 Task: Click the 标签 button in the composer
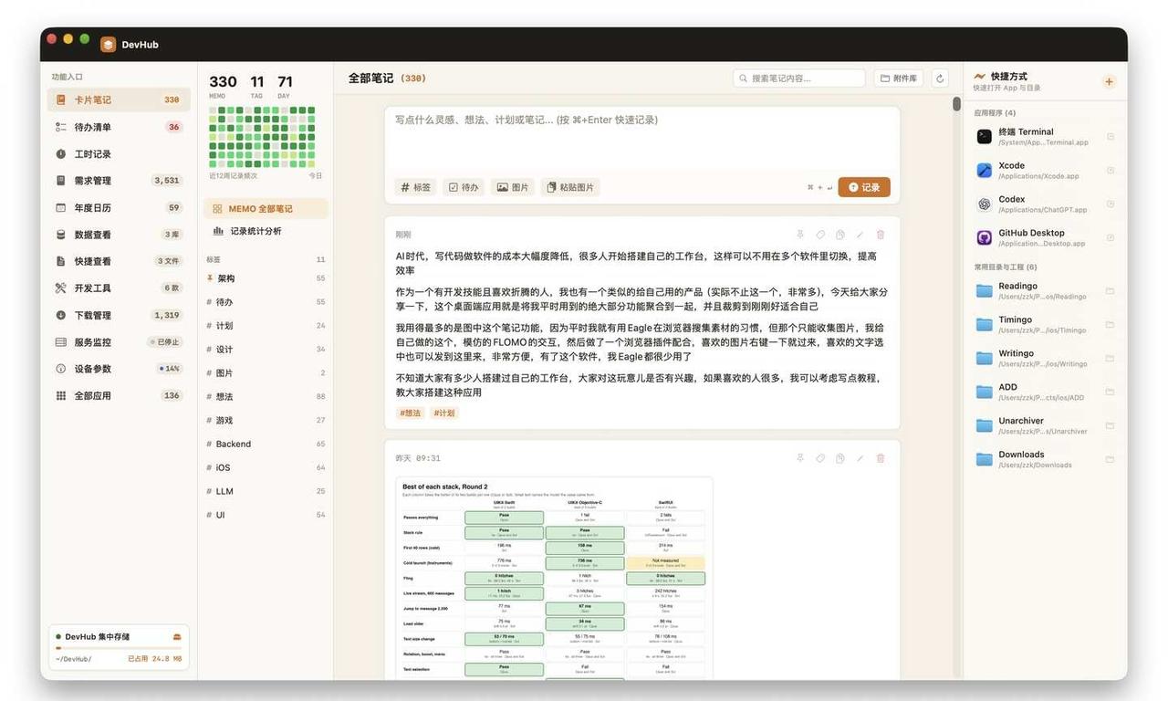[415, 187]
